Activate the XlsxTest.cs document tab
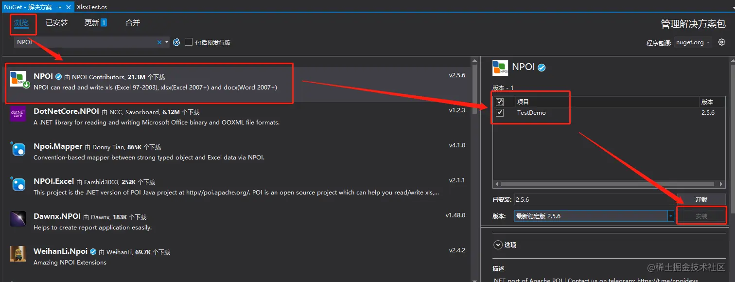 (x=91, y=7)
